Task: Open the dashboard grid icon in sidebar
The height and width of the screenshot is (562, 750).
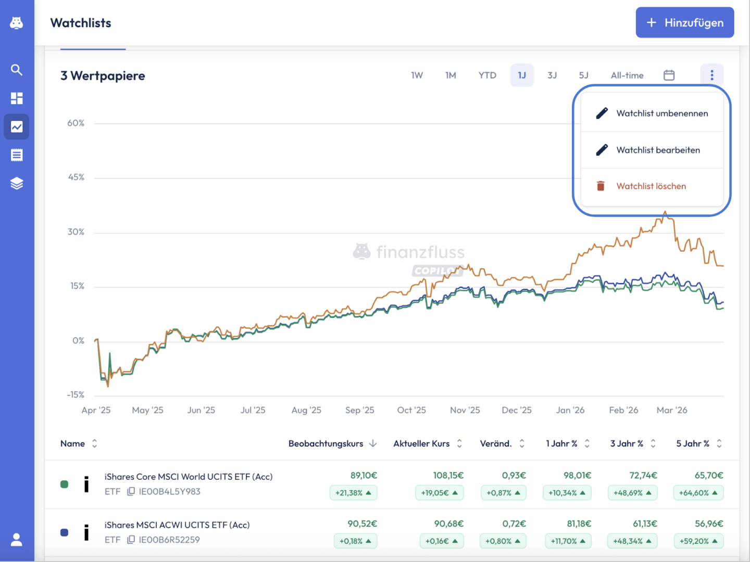Action: pyautogui.click(x=17, y=98)
